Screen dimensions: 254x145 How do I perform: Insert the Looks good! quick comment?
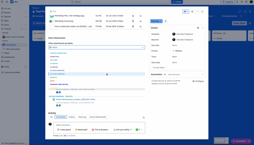pyautogui.click(x=64, y=130)
